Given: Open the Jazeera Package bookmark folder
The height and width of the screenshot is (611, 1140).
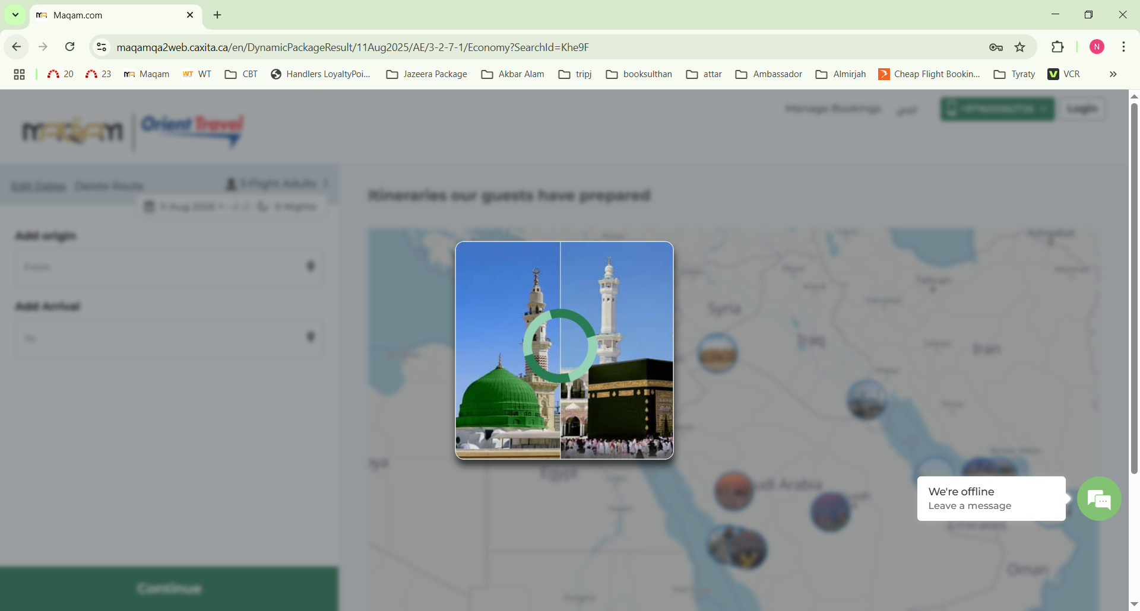Looking at the screenshot, I should click(x=426, y=74).
